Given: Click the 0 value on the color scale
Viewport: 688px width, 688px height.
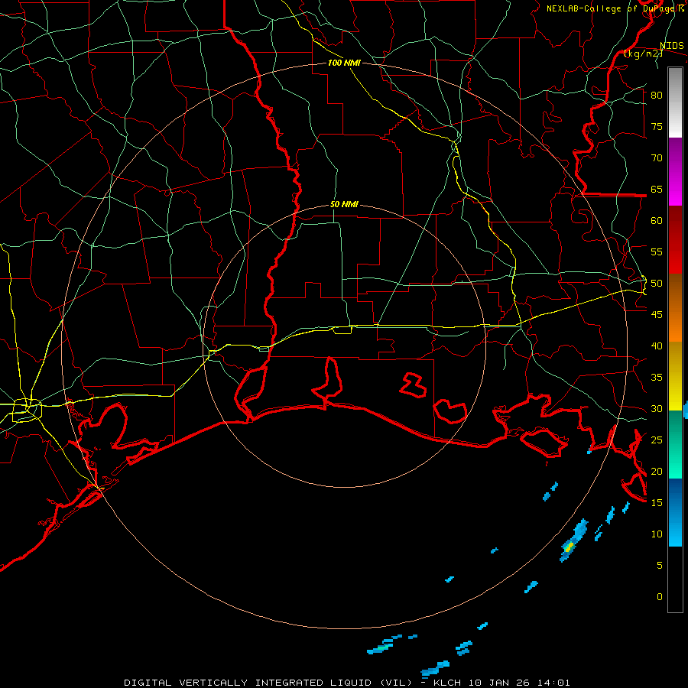Looking at the screenshot, I should tap(660, 597).
